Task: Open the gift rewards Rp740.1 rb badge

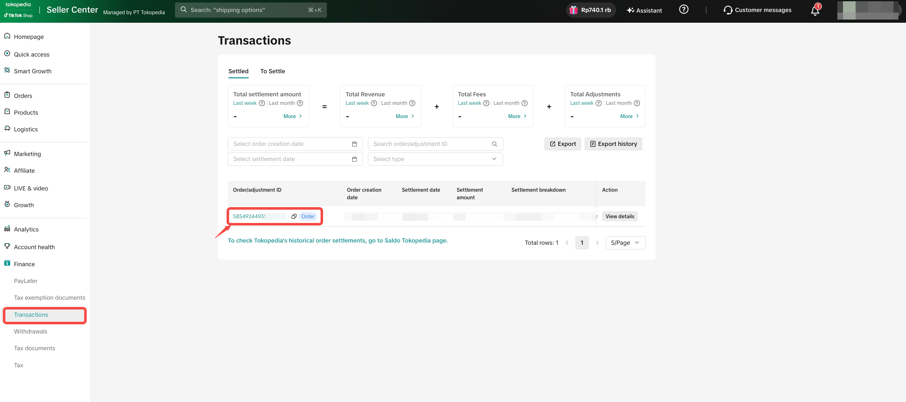Action: [x=590, y=10]
